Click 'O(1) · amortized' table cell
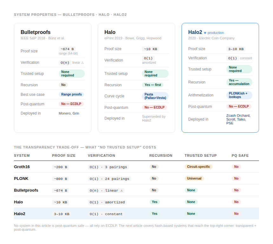This screenshot has height=244, width=273. [107, 202]
